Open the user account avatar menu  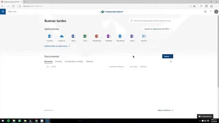coord(216,12)
